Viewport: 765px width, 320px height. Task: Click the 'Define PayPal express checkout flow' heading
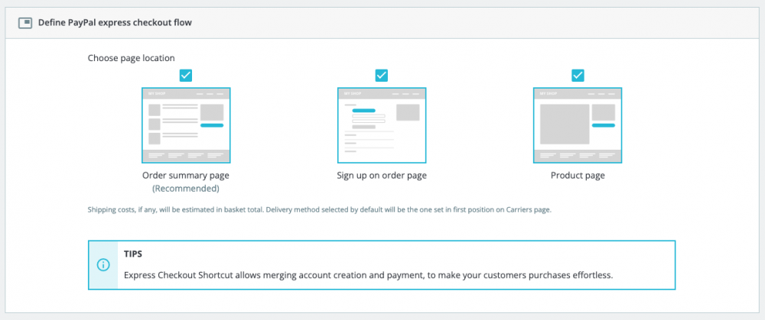pyautogui.click(x=116, y=23)
